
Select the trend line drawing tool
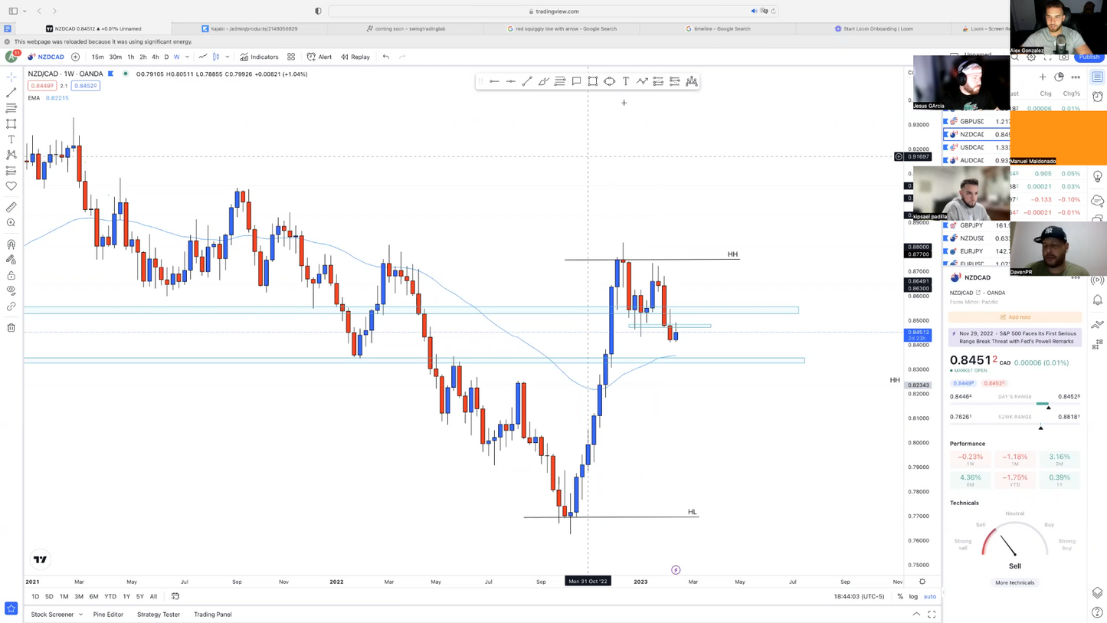click(x=11, y=93)
